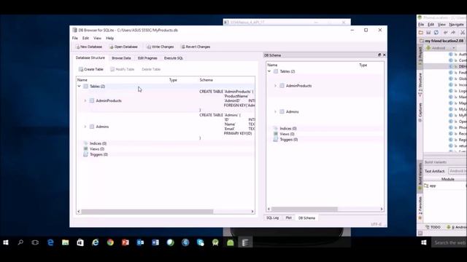467x262 pixels.
Task: Open Microsoft Edge from taskbar
Action: (50, 242)
